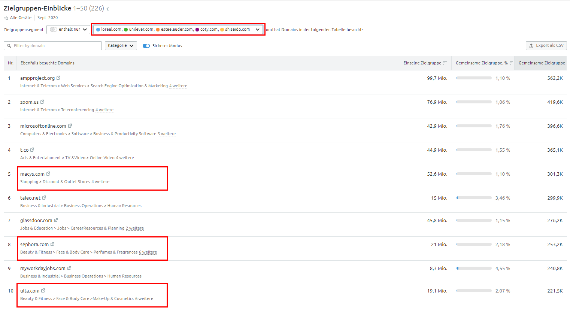Open the 'enthält nur' dropdown arrow

85,30
